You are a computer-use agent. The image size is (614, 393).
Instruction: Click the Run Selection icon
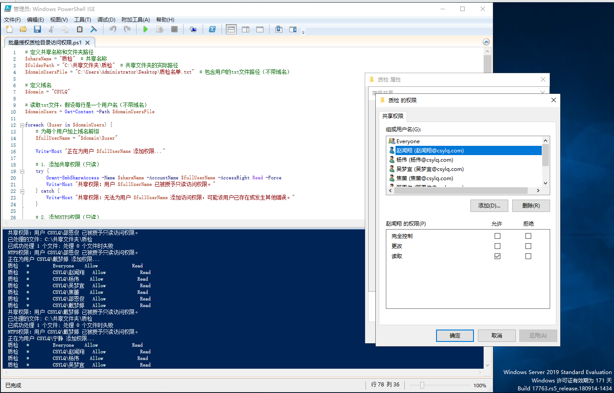[x=160, y=30]
